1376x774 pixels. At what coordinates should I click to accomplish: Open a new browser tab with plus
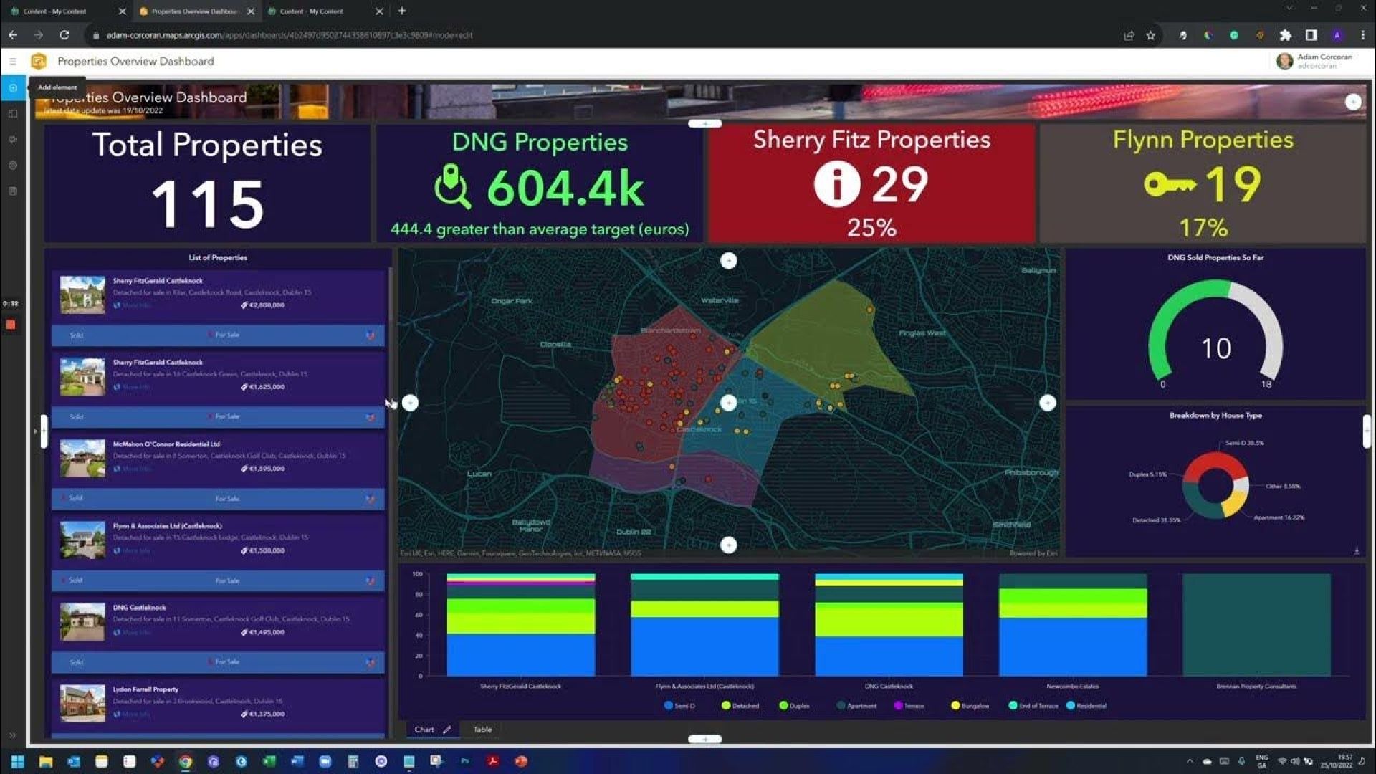pos(401,11)
